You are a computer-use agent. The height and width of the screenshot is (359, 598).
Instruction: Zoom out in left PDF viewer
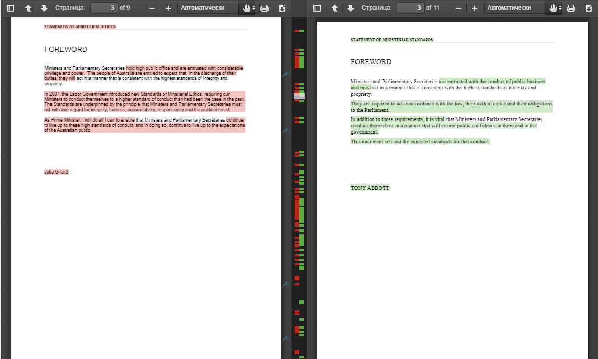click(x=152, y=8)
